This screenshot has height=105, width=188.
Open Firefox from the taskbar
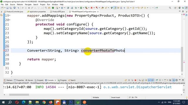coord(51,102)
